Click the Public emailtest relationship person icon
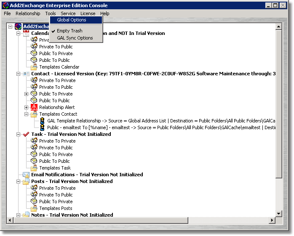The height and width of the screenshot is (236, 294). (x=43, y=127)
